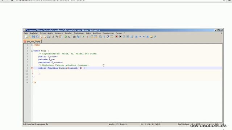Toggle word wrap in the toolbar
This screenshot has height=130, width=232.
pyautogui.click(x=100, y=37)
